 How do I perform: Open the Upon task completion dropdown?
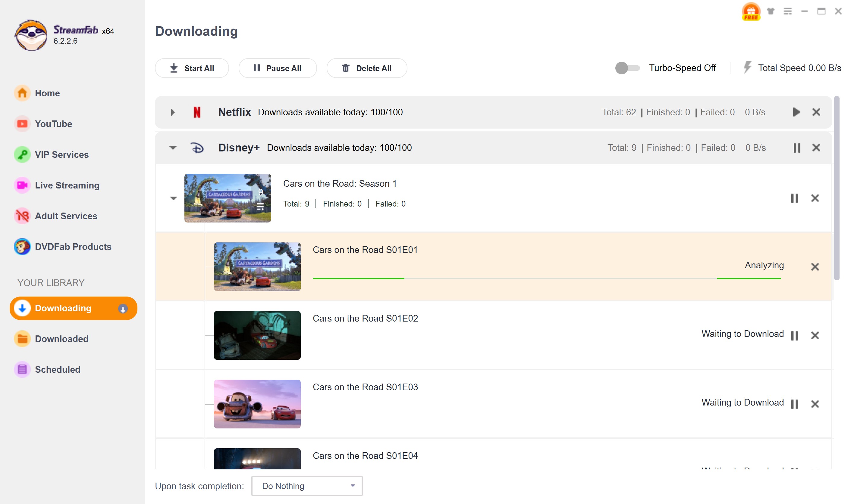[x=307, y=486]
